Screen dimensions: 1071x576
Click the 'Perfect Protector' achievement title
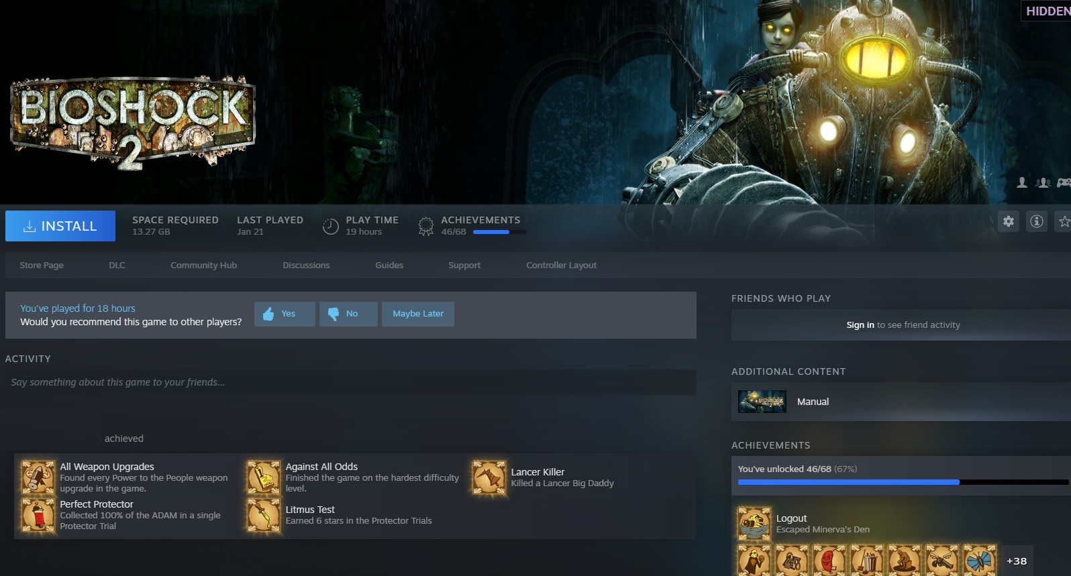click(x=97, y=504)
